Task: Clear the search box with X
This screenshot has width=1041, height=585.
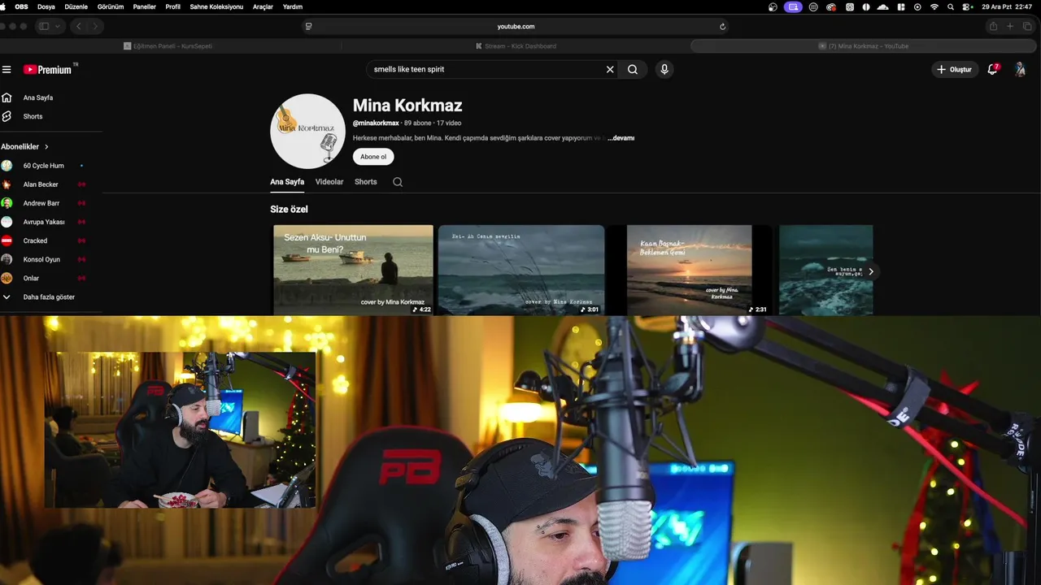Action: coord(610,70)
